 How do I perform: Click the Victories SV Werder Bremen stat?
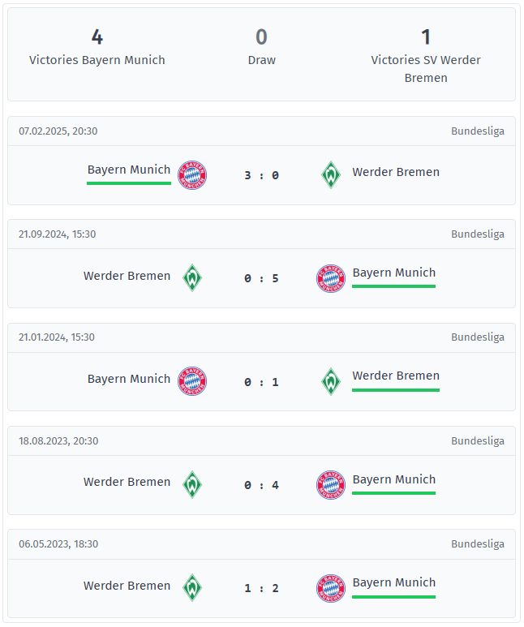[x=426, y=57]
